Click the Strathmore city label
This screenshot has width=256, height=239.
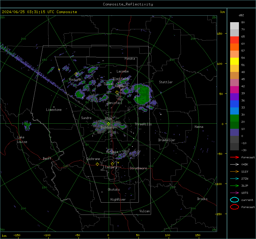pyautogui.click(x=138, y=168)
